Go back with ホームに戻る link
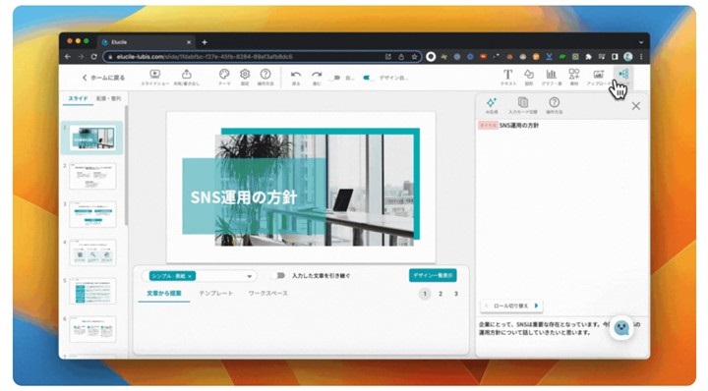708x391 pixels. (103, 78)
